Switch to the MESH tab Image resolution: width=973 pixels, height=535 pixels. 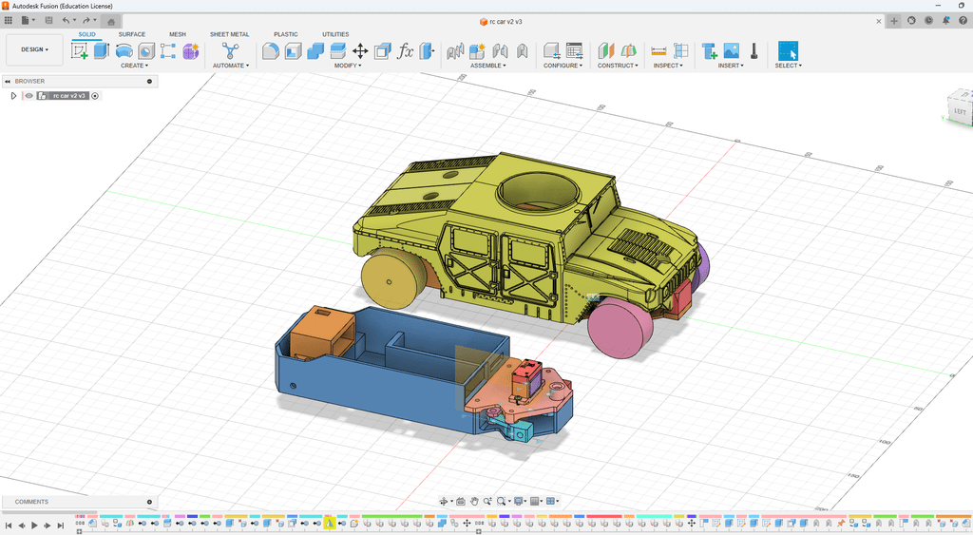(x=178, y=35)
